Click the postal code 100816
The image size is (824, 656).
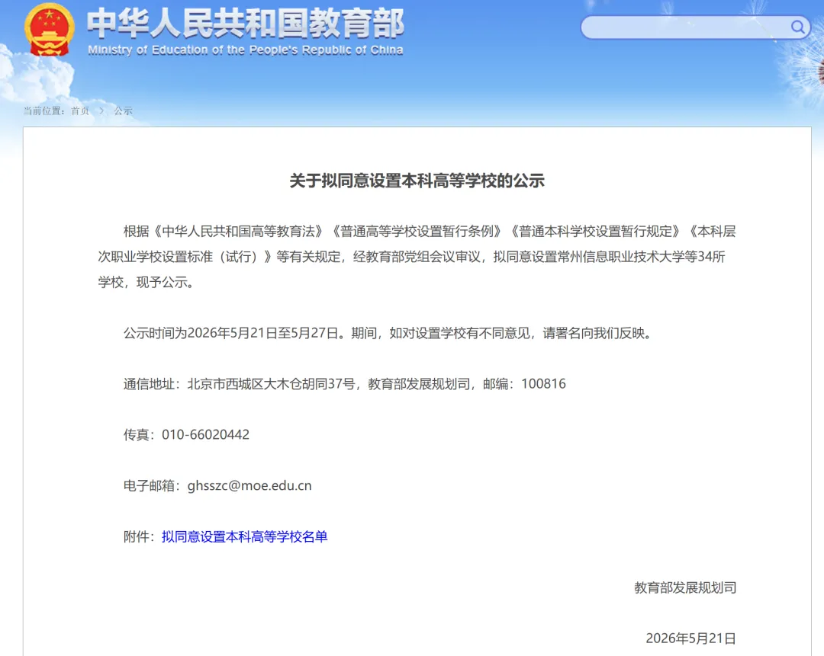click(x=543, y=384)
